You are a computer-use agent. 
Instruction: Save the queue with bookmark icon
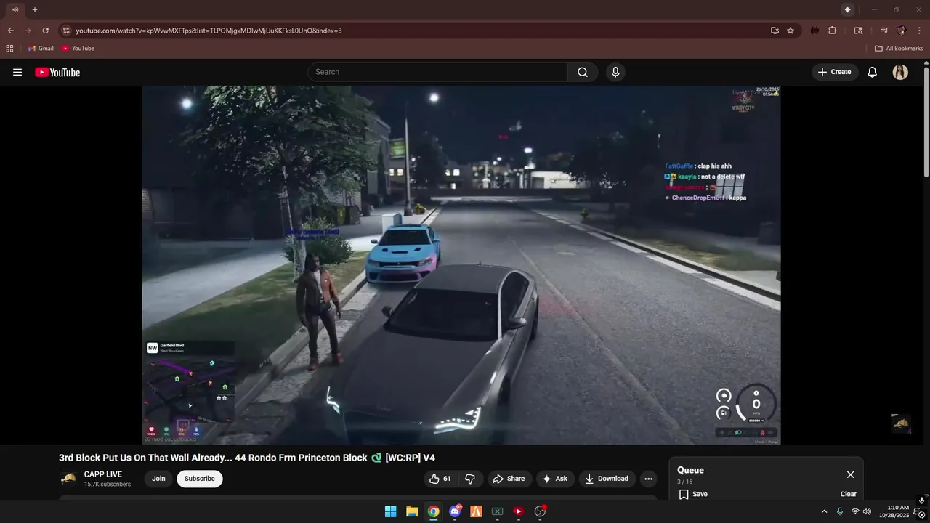coord(693,494)
